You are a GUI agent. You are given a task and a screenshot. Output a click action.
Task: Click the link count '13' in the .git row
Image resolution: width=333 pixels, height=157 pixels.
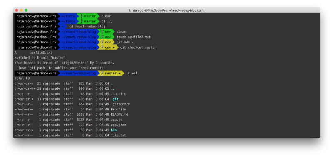pos(39,99)
